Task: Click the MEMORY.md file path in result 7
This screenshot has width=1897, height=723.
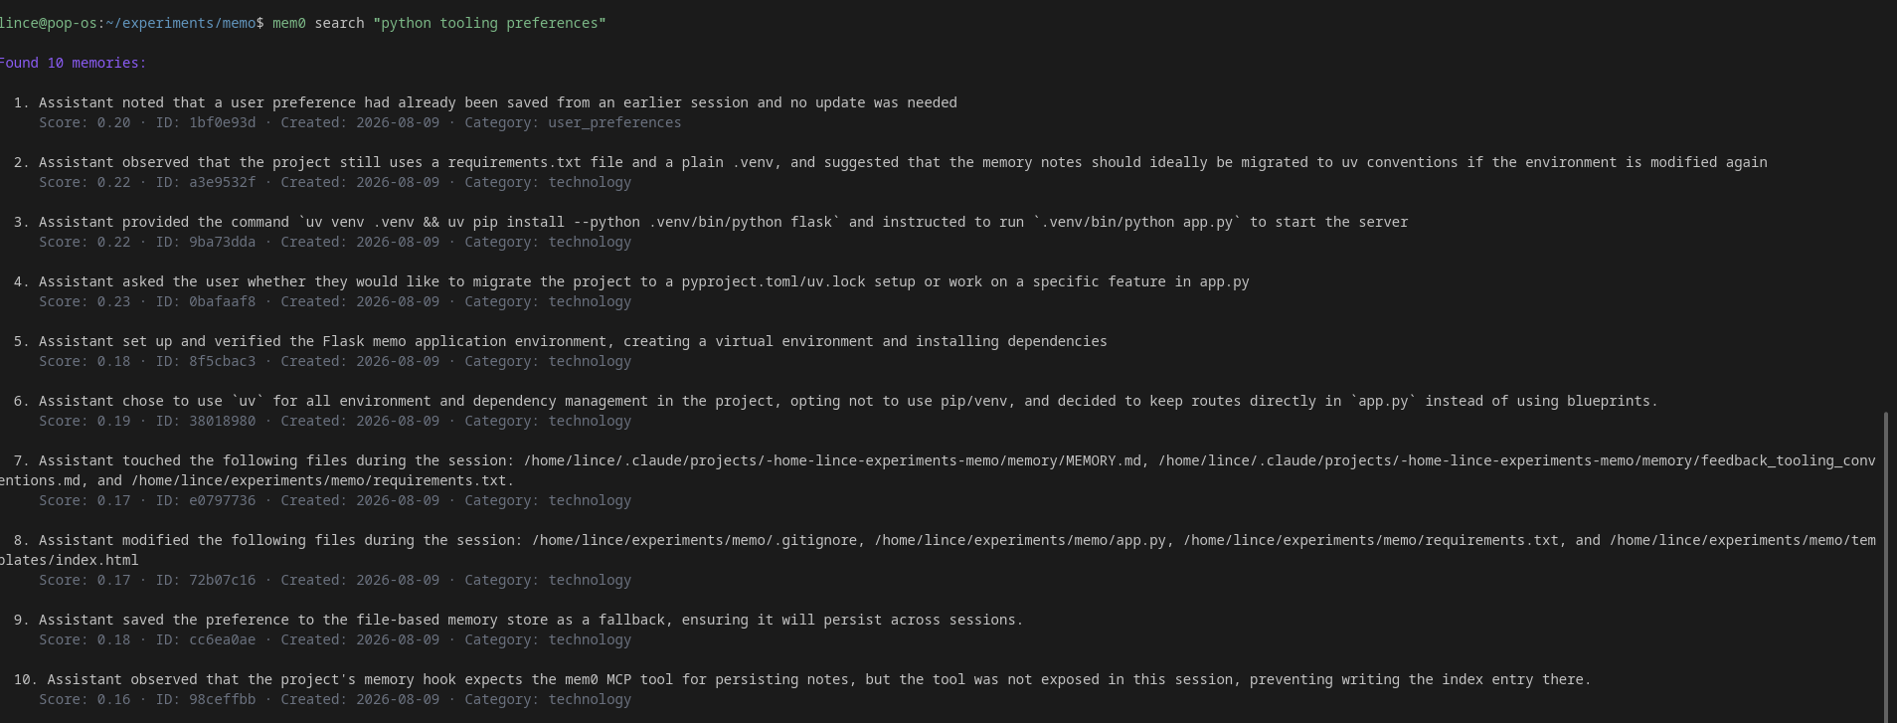Action: [x=833, y=460]
